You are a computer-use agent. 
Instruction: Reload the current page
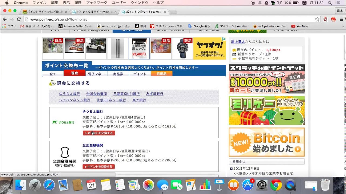(19, 19)
